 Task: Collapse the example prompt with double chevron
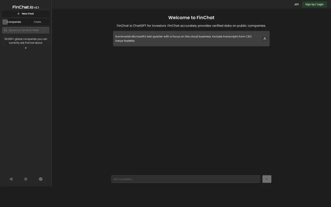(264, 39)
